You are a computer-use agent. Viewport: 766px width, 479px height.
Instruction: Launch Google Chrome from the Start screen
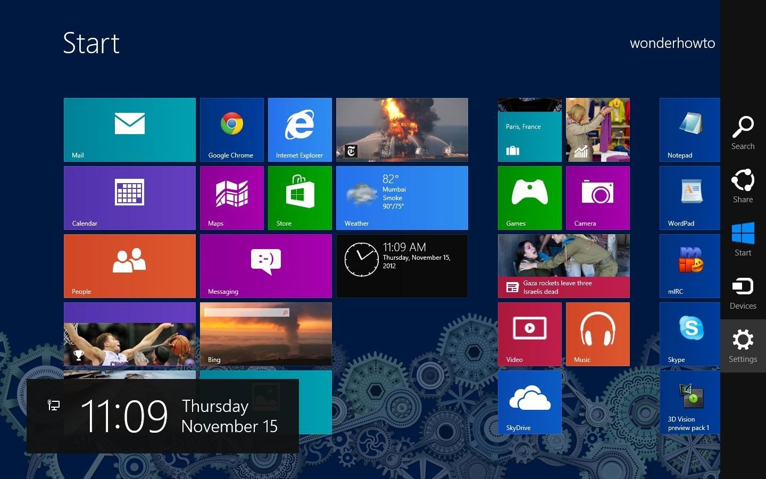pyautogui.click(x=231, y=129)
